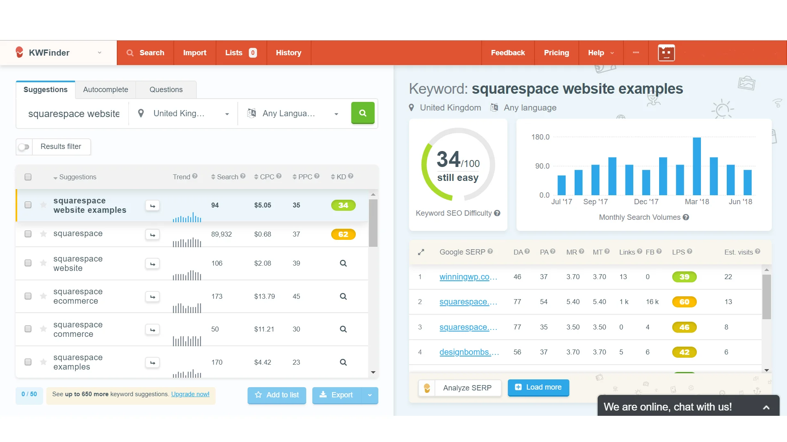
Task: Open the three-dots more menu in header
Action: pyautogui.click(x=636, y=52)
